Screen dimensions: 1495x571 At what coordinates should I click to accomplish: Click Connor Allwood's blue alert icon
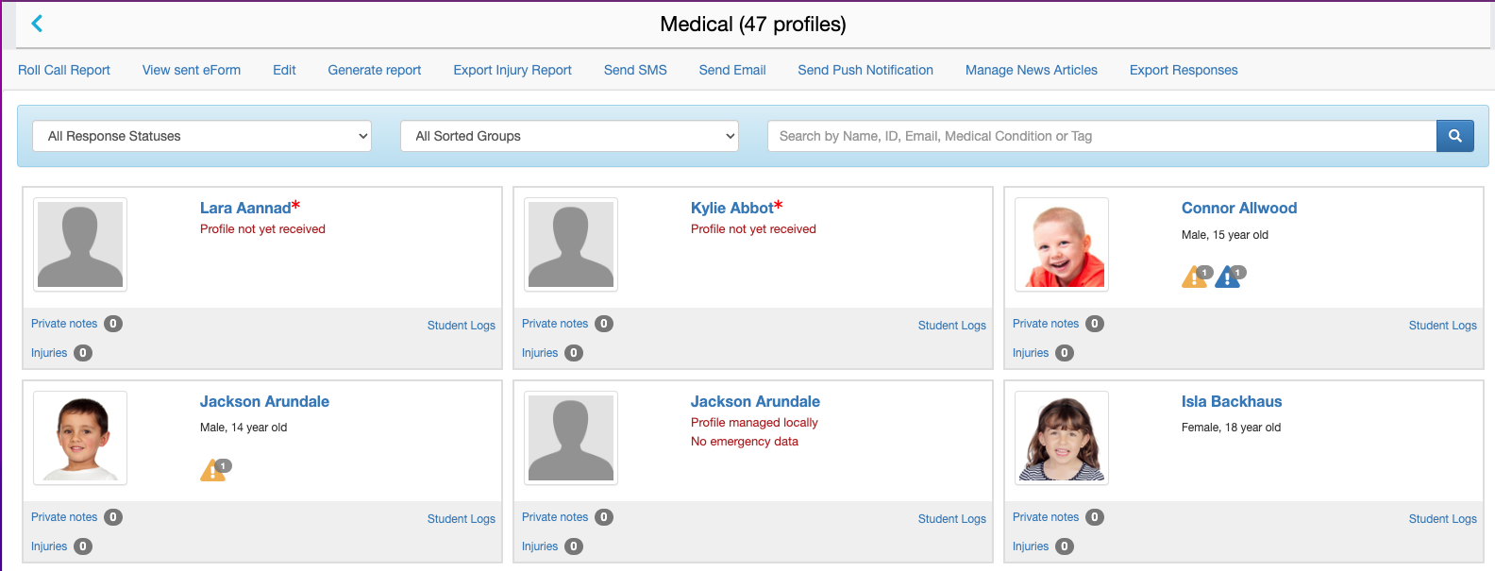(1227, 277)
